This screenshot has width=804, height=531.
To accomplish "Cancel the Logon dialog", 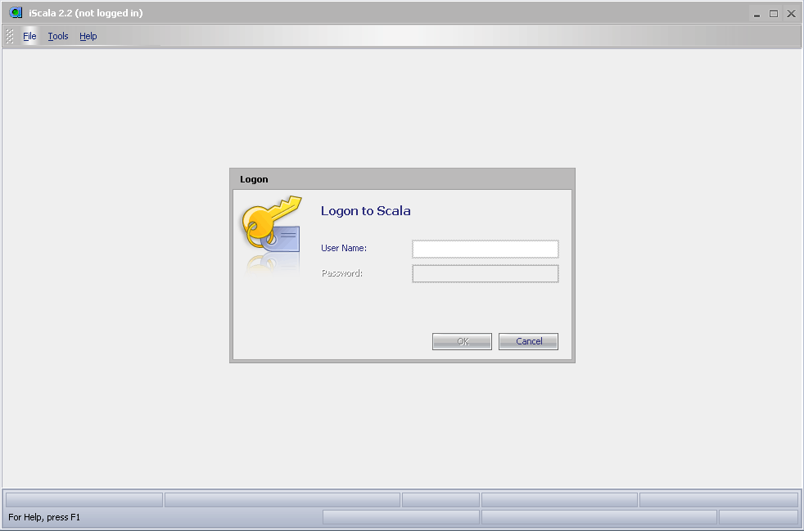I will [x=528, y=341].
